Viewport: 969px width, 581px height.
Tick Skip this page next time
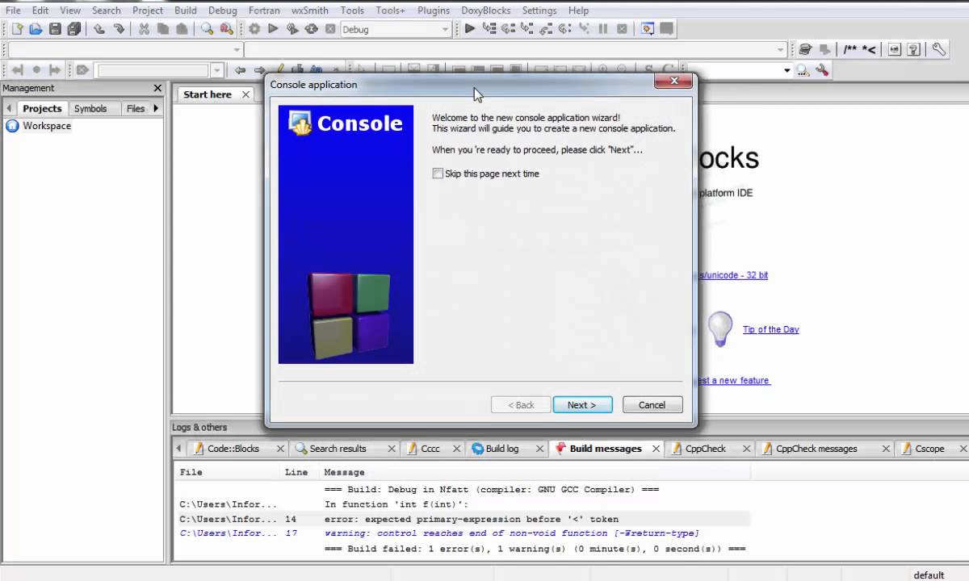(438, 173)
